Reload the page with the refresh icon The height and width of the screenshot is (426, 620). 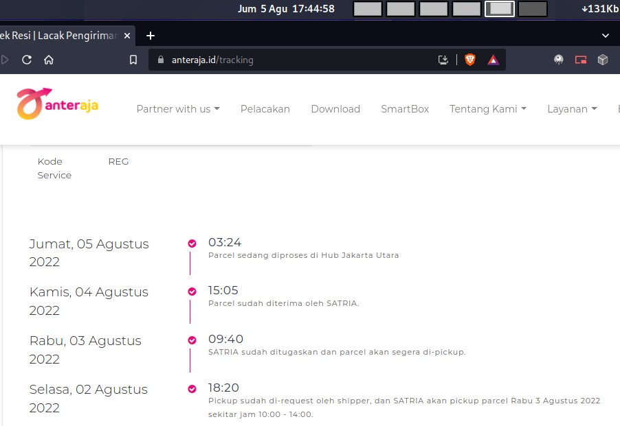point(27,60)
